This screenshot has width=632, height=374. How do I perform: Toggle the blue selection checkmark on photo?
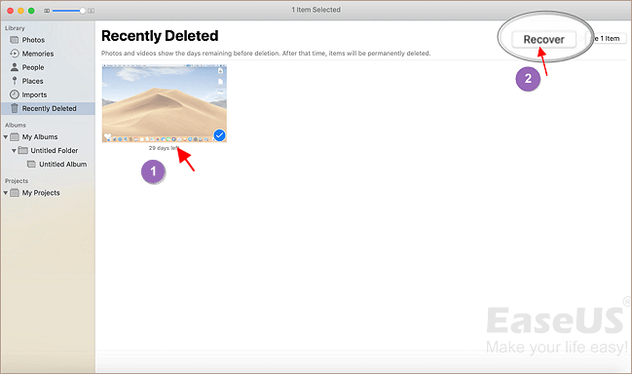pos(219,135)
